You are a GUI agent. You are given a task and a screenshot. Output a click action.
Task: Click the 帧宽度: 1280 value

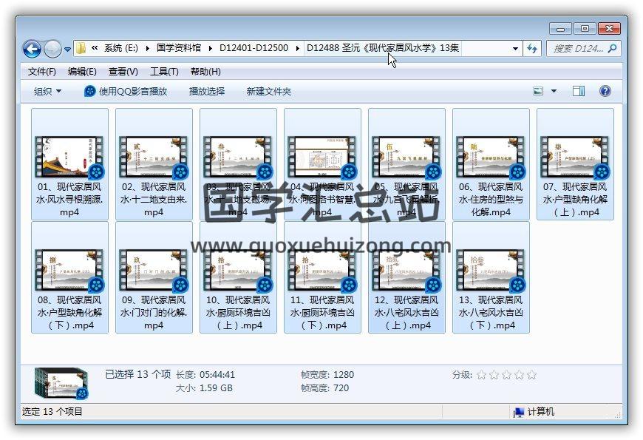(343, 375)
